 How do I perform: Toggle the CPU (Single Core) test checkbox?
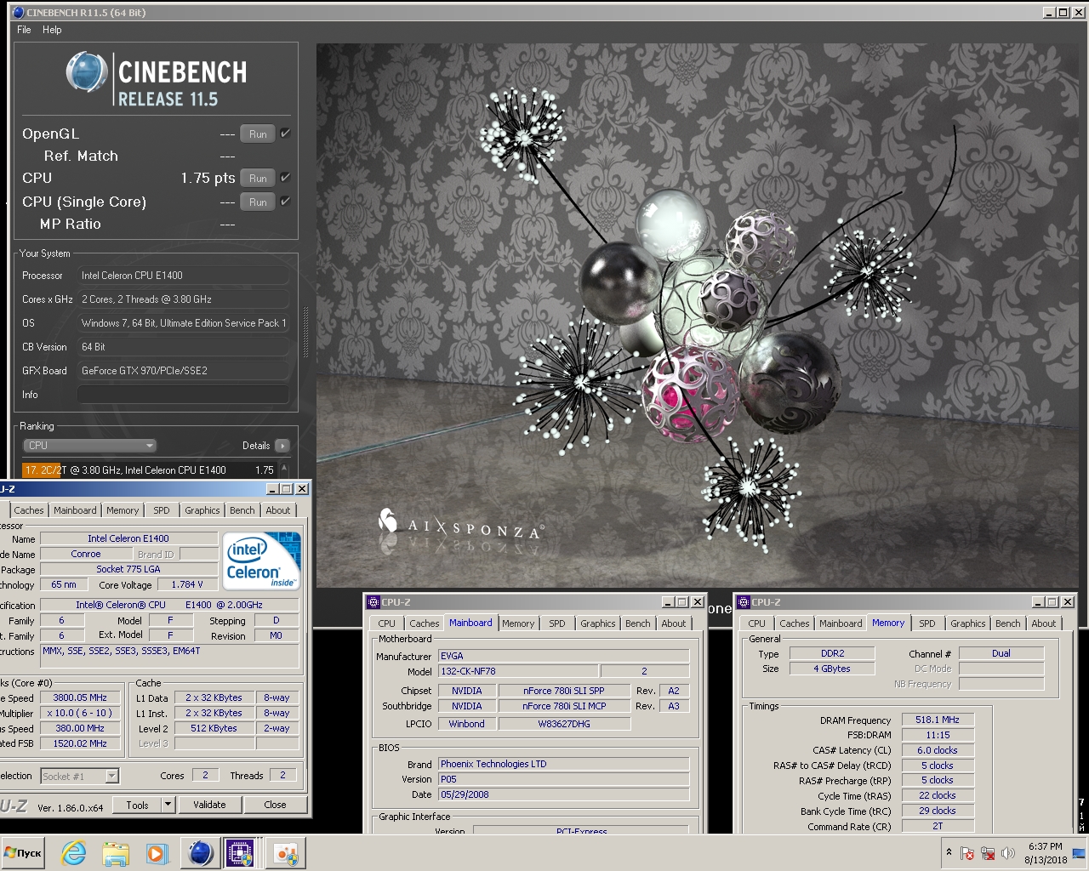click(285, 202)
